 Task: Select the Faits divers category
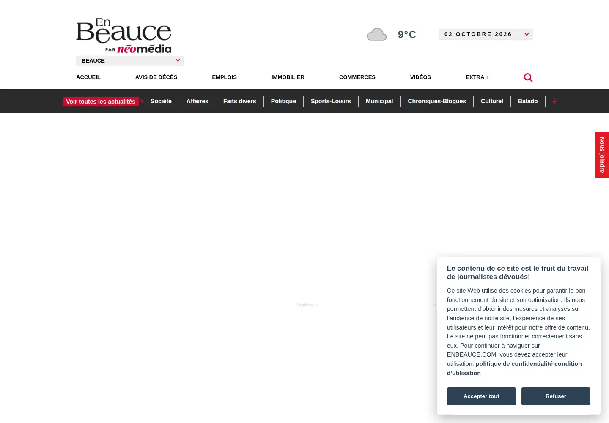pyautogui.click(x=240, y=101)
